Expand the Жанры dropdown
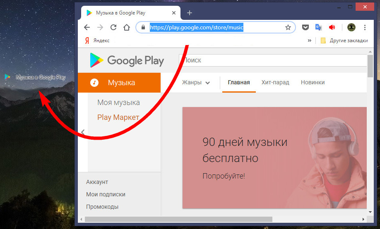The width and height of the screenshot is (380, 229). point(196,83)
